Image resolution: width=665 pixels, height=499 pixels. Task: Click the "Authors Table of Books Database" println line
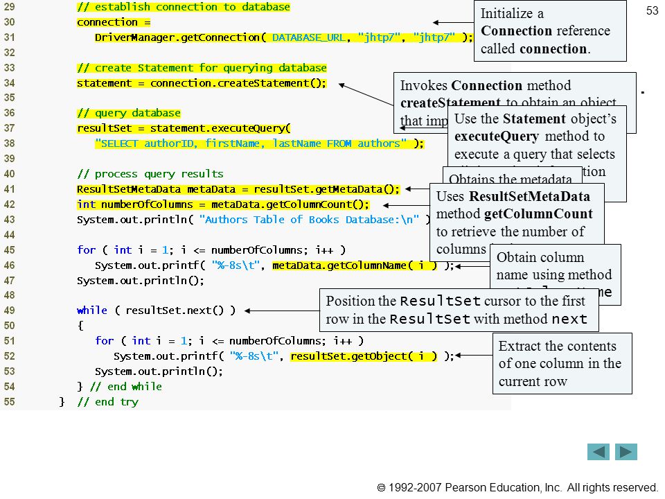(254, 220)
